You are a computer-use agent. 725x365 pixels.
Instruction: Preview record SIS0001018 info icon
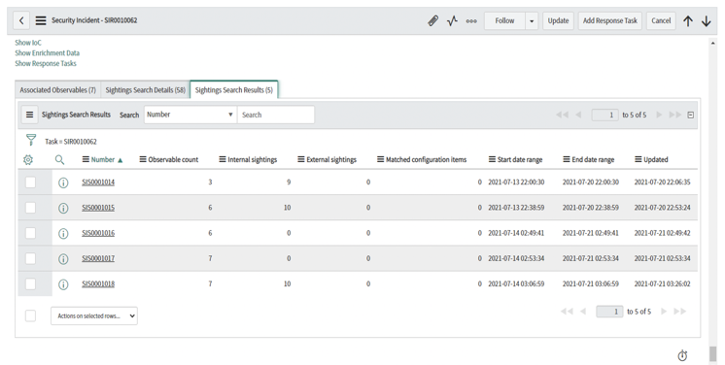click(63, 284)
